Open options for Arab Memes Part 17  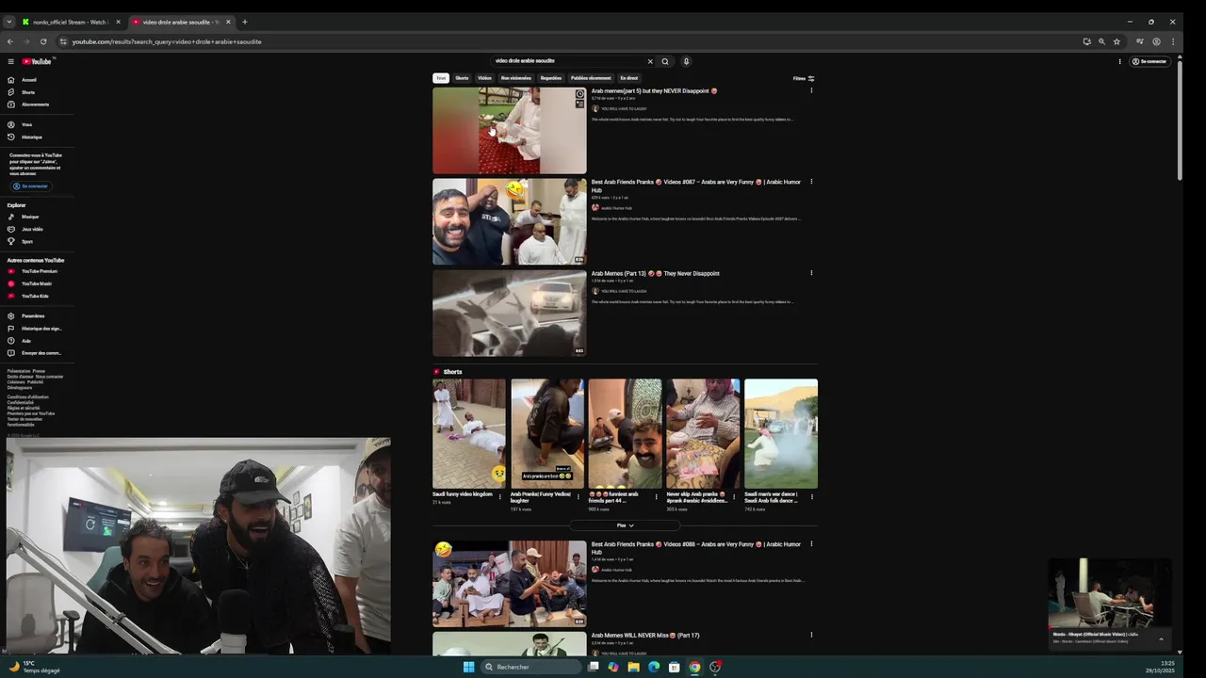pos(811,635)
